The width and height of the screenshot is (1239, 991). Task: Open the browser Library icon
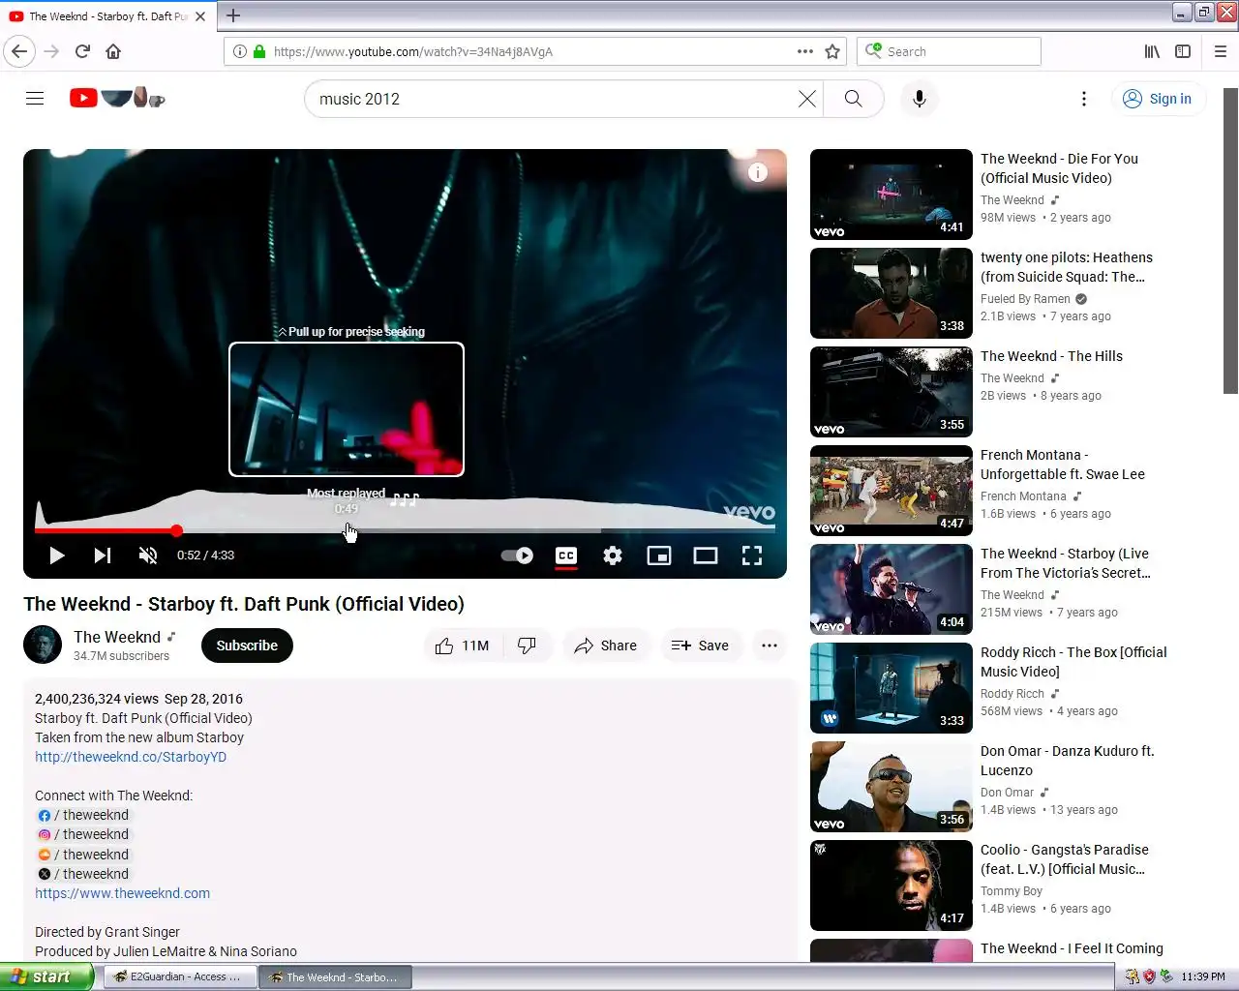(x=1152, y=51)
